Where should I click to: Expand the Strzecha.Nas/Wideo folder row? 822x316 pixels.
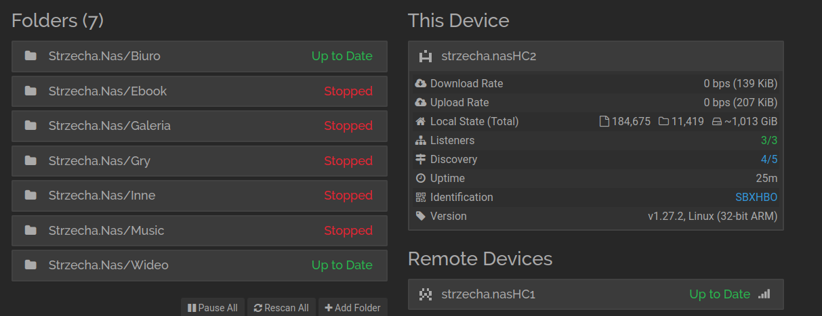click(199, 265)
